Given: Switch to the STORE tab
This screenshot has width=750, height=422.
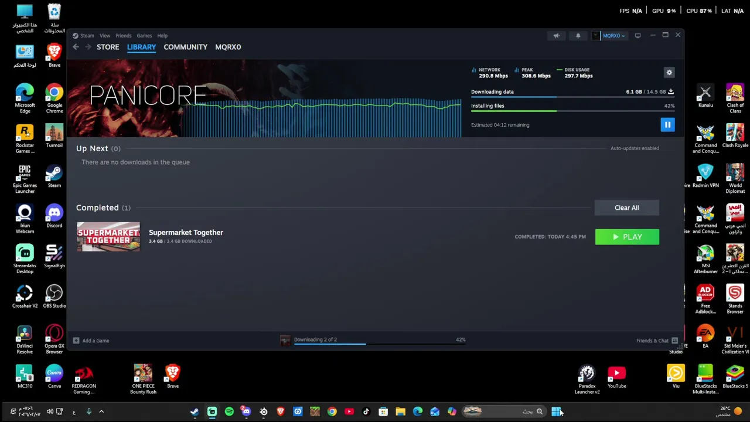Looking at the screenshot, I should 108,47.
